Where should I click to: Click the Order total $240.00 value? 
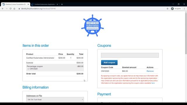click(x=80, y=74)
